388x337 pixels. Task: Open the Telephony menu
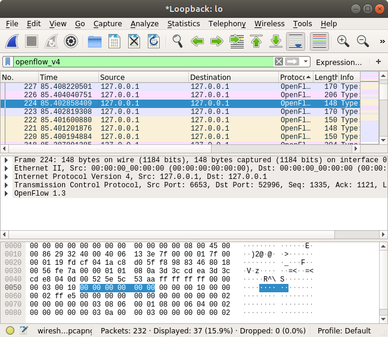pos(227,23)
